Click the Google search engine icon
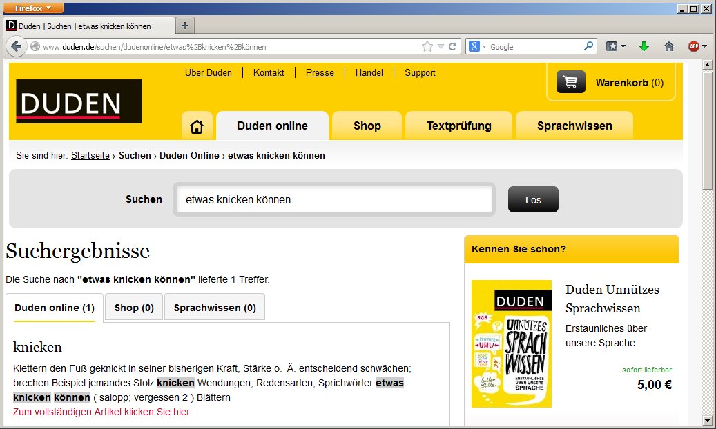Image resolution: width=716 pixels, height=429 pixels. [474, 46]
